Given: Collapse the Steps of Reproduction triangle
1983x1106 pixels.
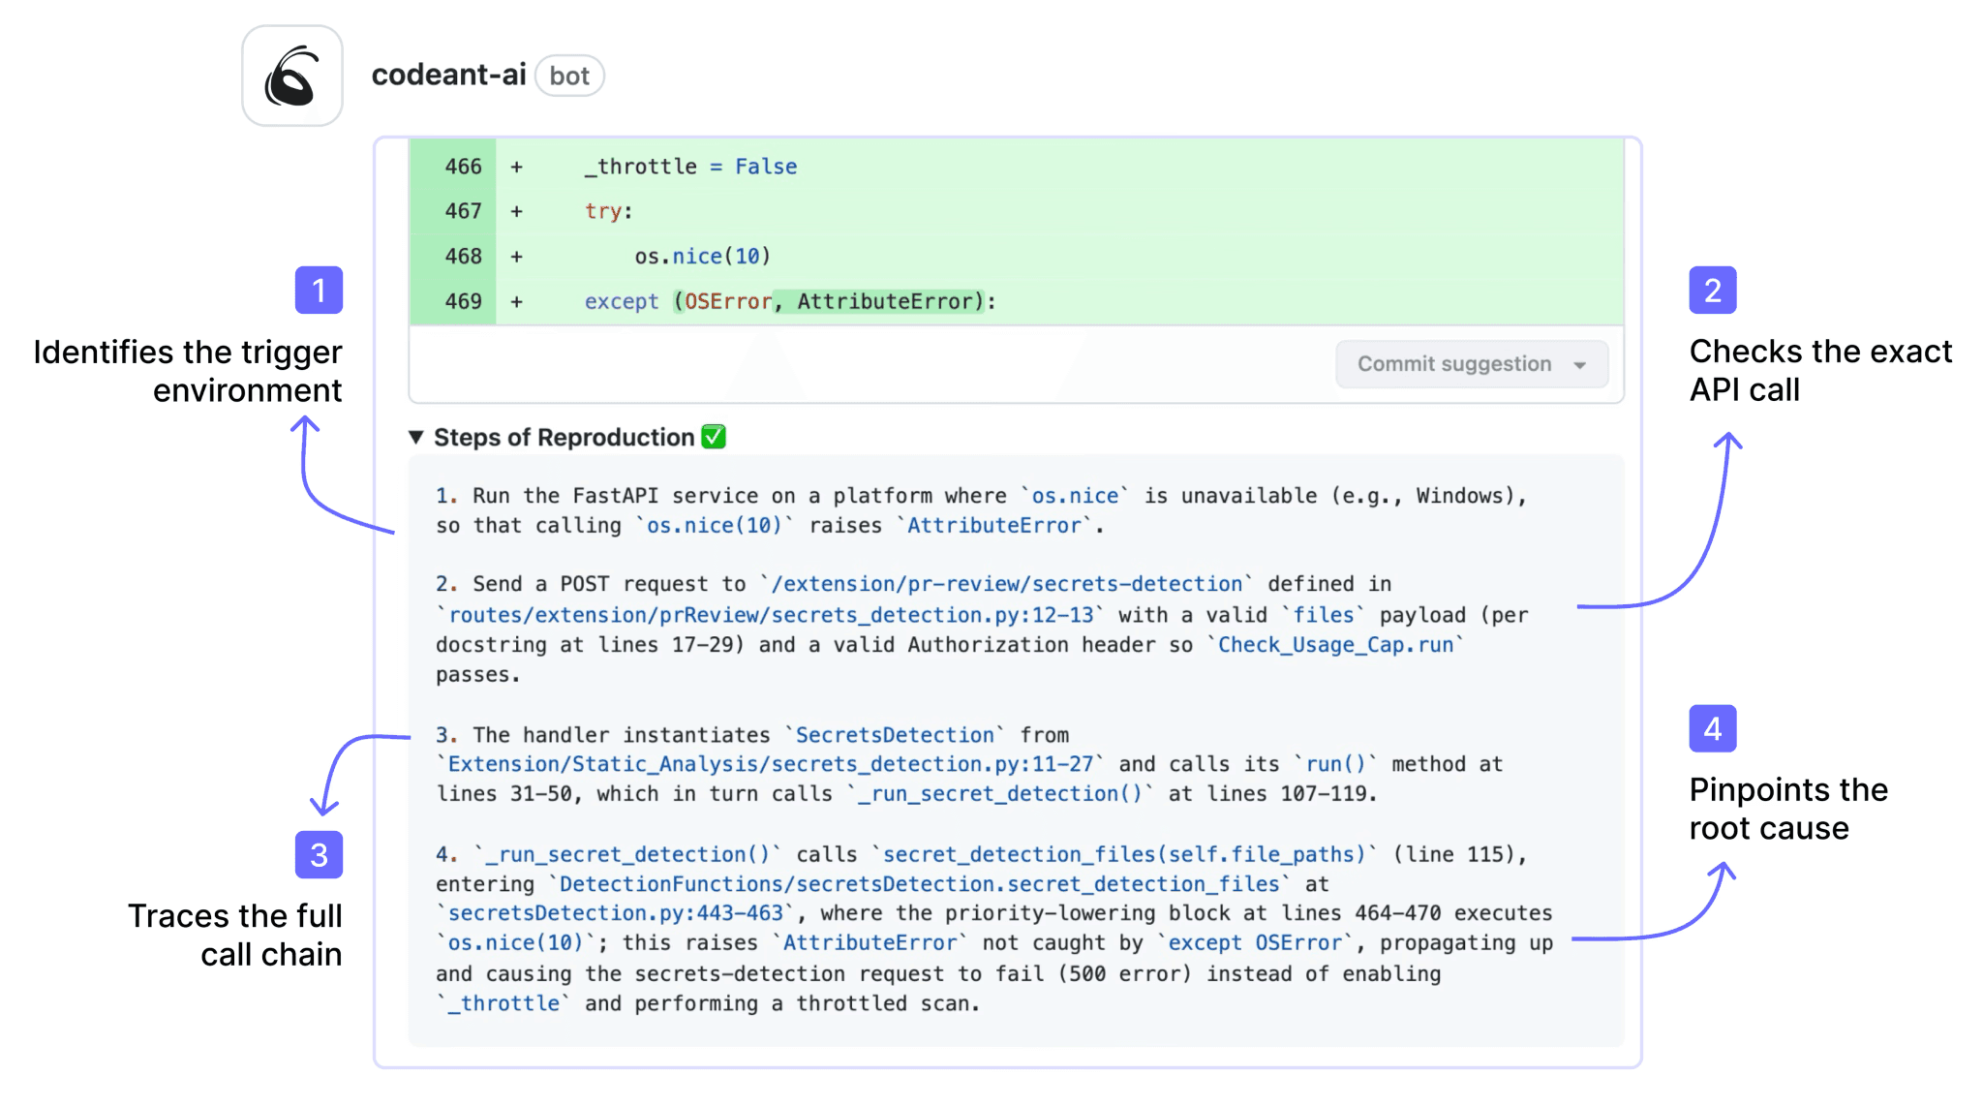Looking at the screenshot, I should (x=416, y=437).
